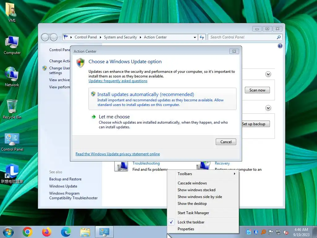Click the Set up backup button
Viewport: 317px width, 238px height.
(x=256, y=124)
